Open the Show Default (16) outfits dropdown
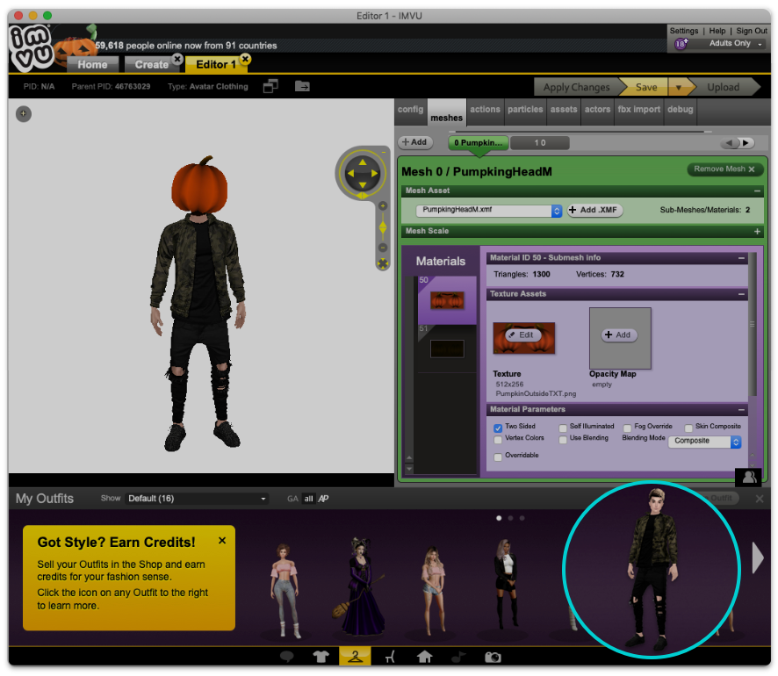778x676 pixels. coord(197,499)
